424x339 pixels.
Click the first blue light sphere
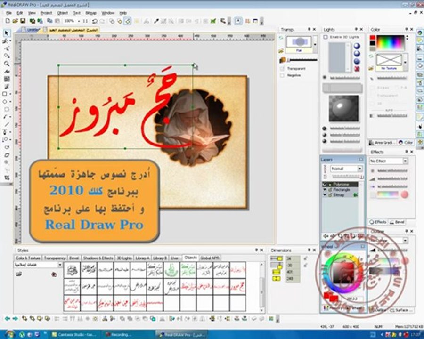[357, 46]
